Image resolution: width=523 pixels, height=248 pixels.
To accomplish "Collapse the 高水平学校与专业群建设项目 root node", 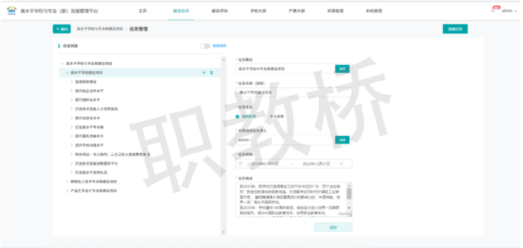I will pyautogui.click(x=63, y=64).
